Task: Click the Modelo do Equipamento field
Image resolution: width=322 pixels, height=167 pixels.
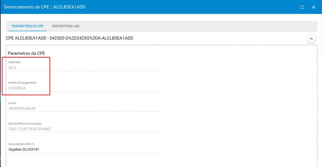Action: [x=85, y=88]
